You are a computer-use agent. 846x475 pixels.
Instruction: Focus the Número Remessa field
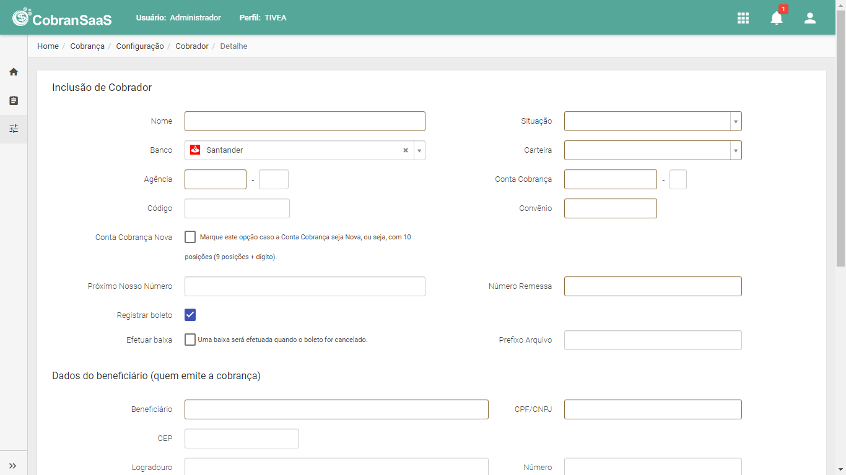[x=653, y=286]
